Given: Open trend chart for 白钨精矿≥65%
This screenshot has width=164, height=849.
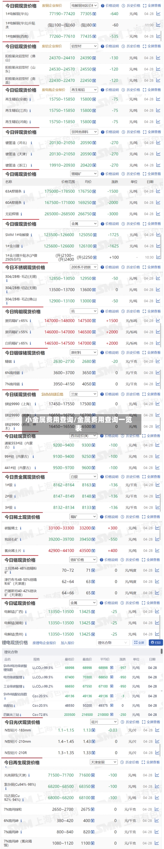Looking at the screenshot, I should pyautogui.click(x=158, y=343).
